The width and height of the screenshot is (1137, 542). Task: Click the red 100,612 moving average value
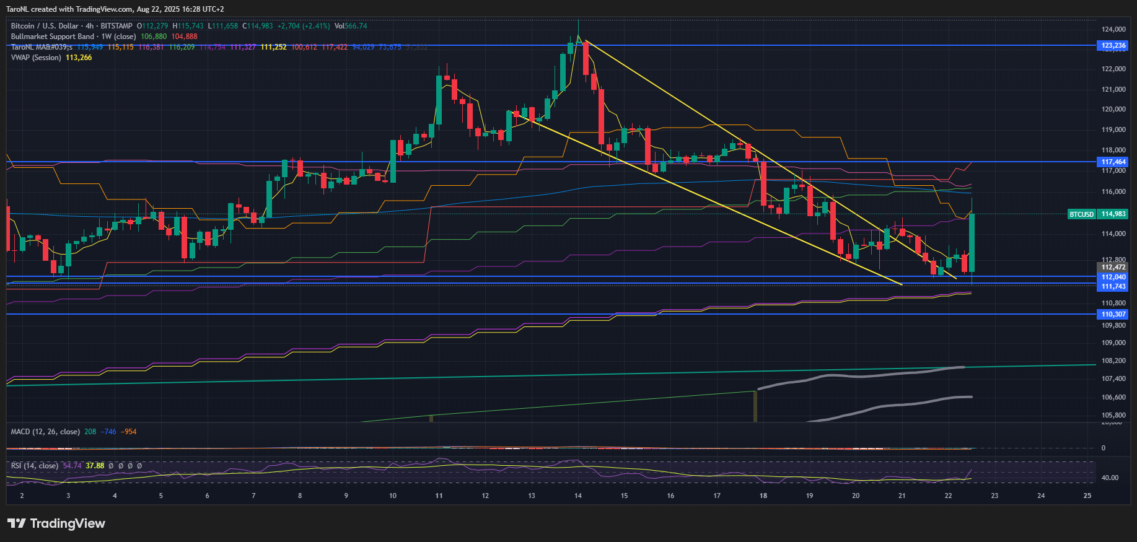tap(304, 47)
